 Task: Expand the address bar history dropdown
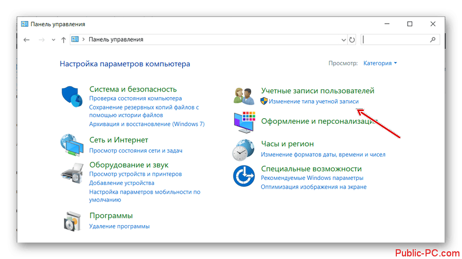pyautogui.click(x=343, y=40)
